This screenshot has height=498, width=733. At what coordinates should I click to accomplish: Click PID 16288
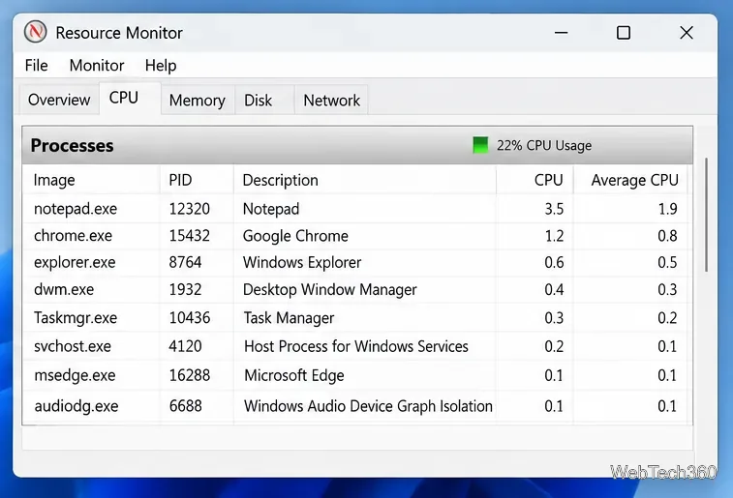[190, 375]
